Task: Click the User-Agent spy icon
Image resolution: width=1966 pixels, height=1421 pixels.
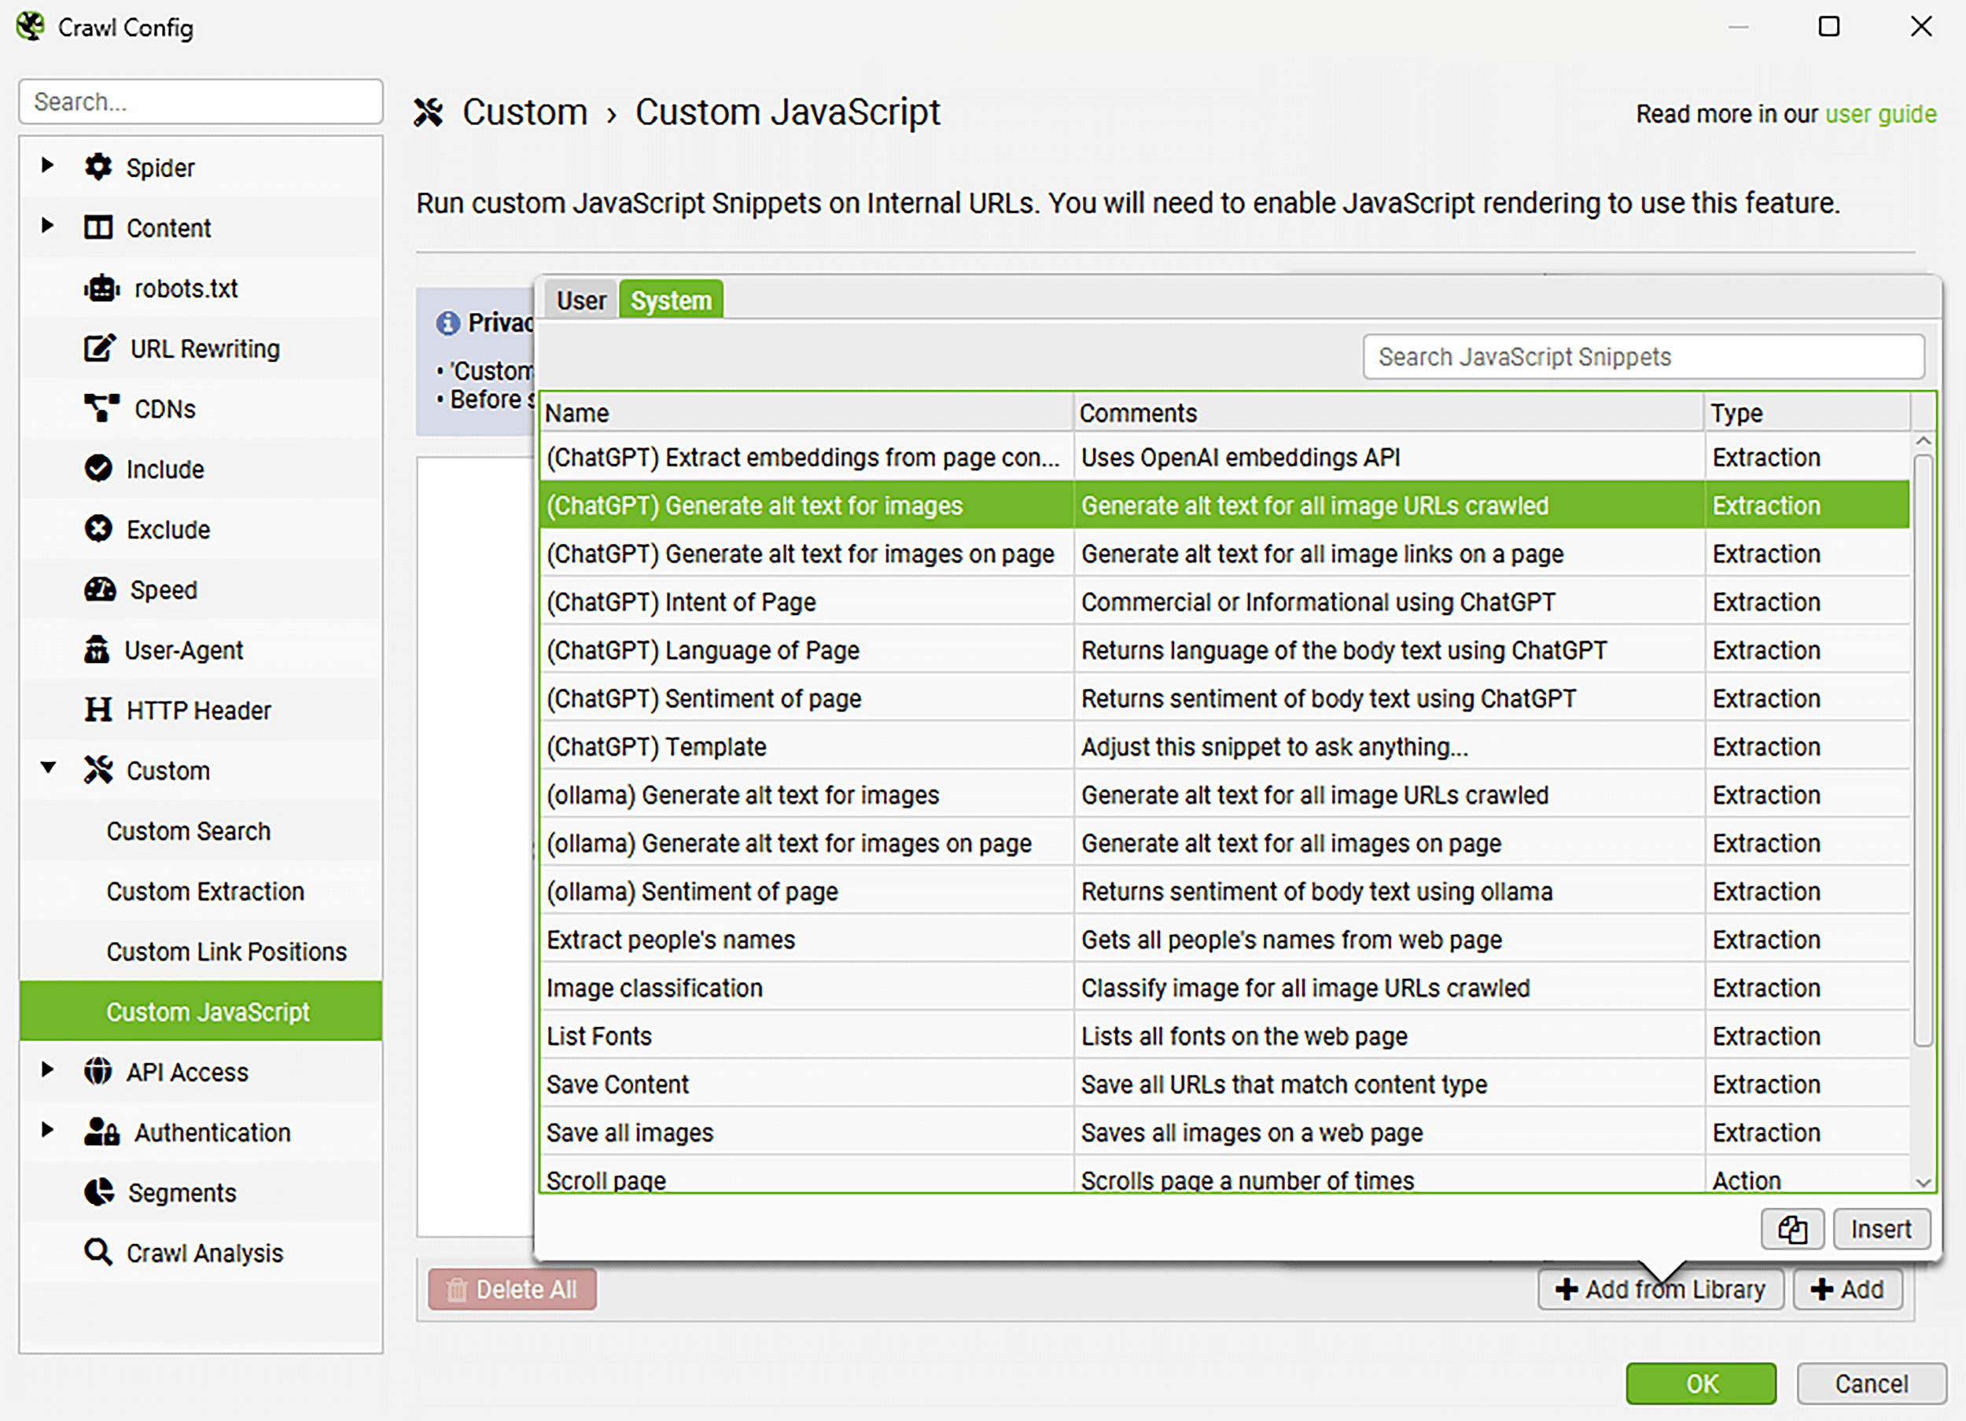Action: coord(96,650)
